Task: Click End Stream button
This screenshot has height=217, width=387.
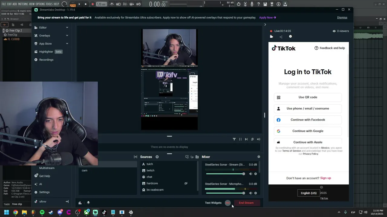Action: (246, 203)
